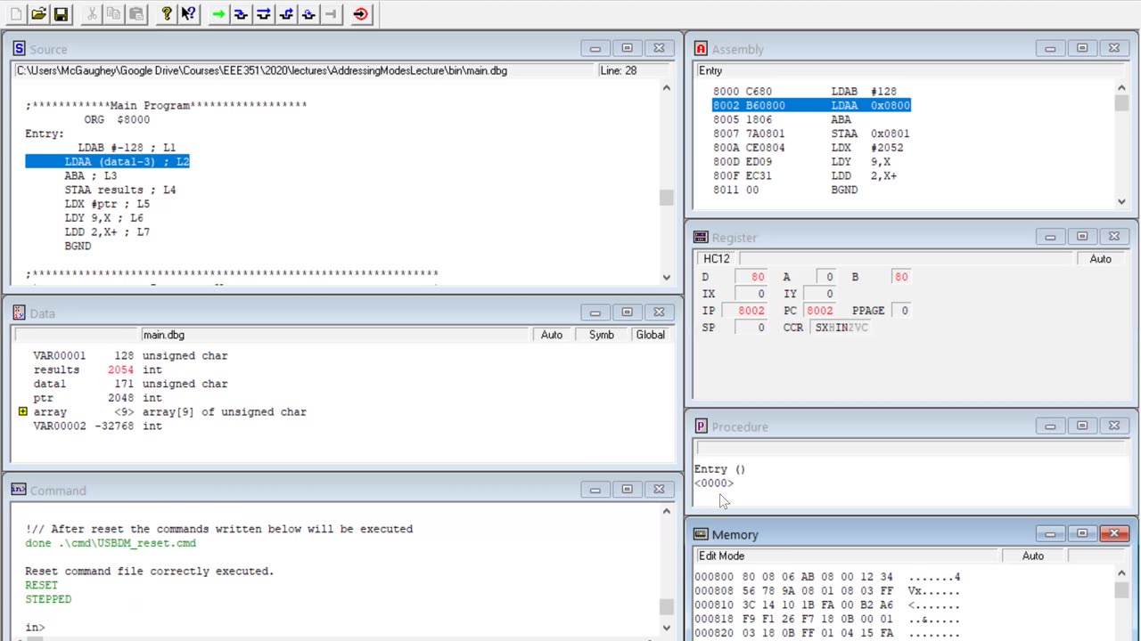Click the Register window title icon
The image size is (1141, 641).
(701, 238)
